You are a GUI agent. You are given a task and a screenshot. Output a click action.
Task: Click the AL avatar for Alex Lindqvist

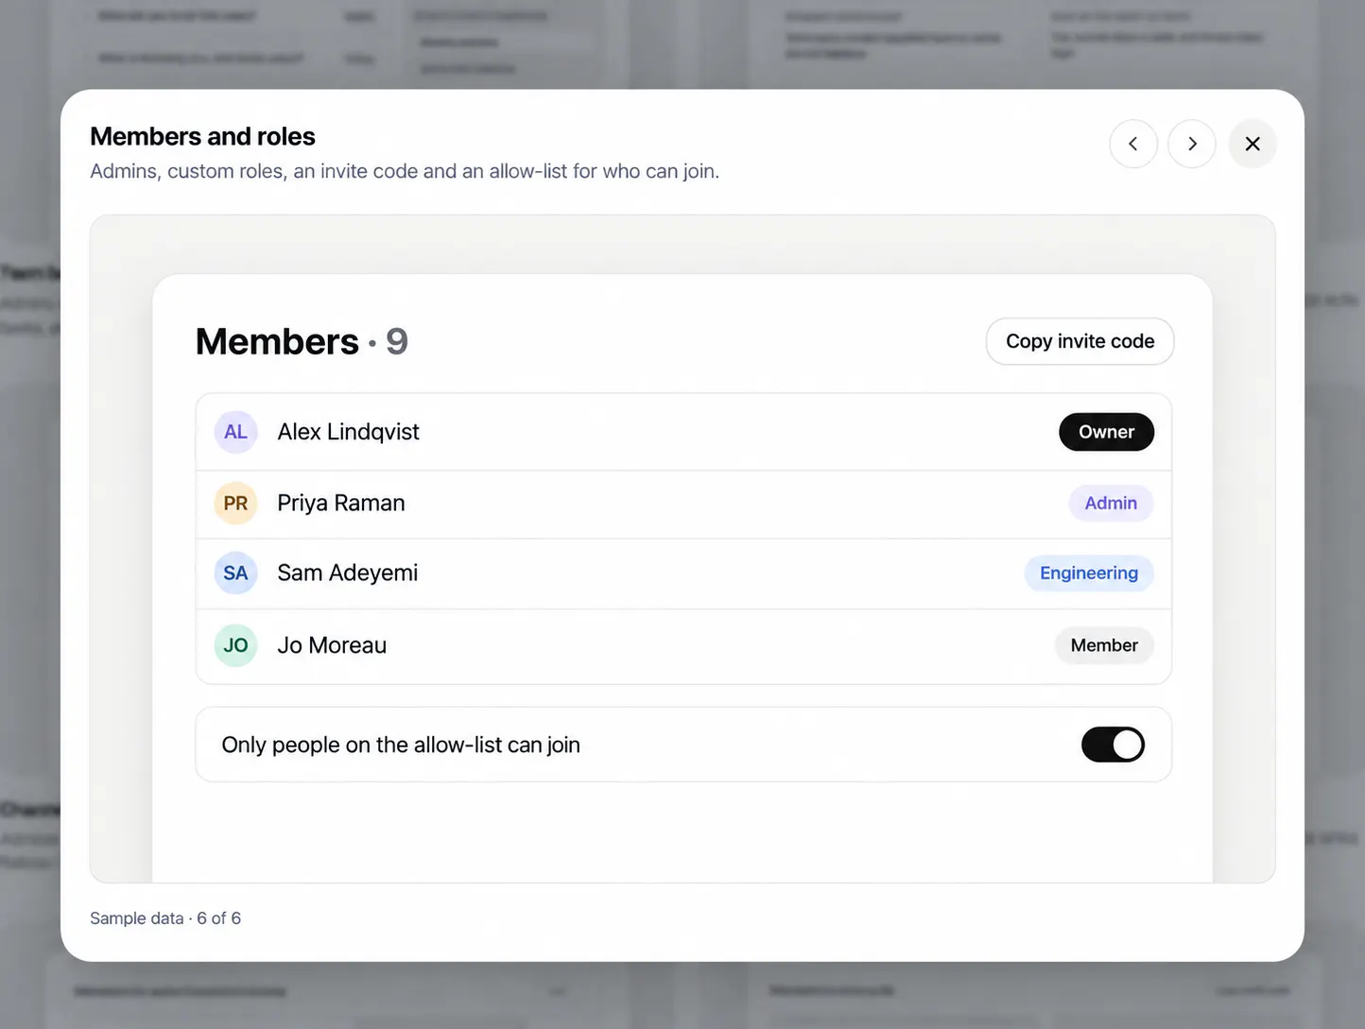(235, 432)
